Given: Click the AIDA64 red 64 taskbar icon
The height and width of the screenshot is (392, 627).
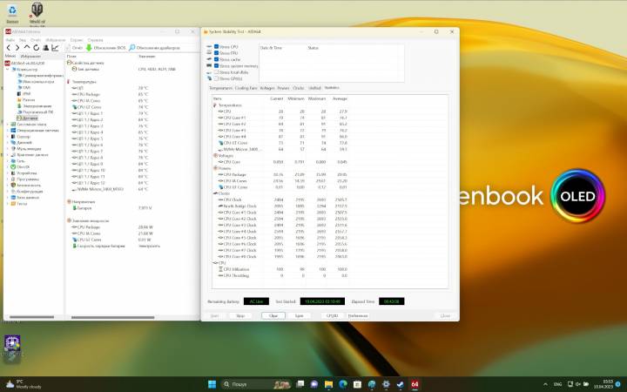Looking at the screenshot, I should tap(415, 384).
